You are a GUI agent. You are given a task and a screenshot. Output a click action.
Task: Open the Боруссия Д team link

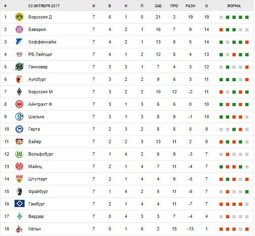(x=40, y=17)
